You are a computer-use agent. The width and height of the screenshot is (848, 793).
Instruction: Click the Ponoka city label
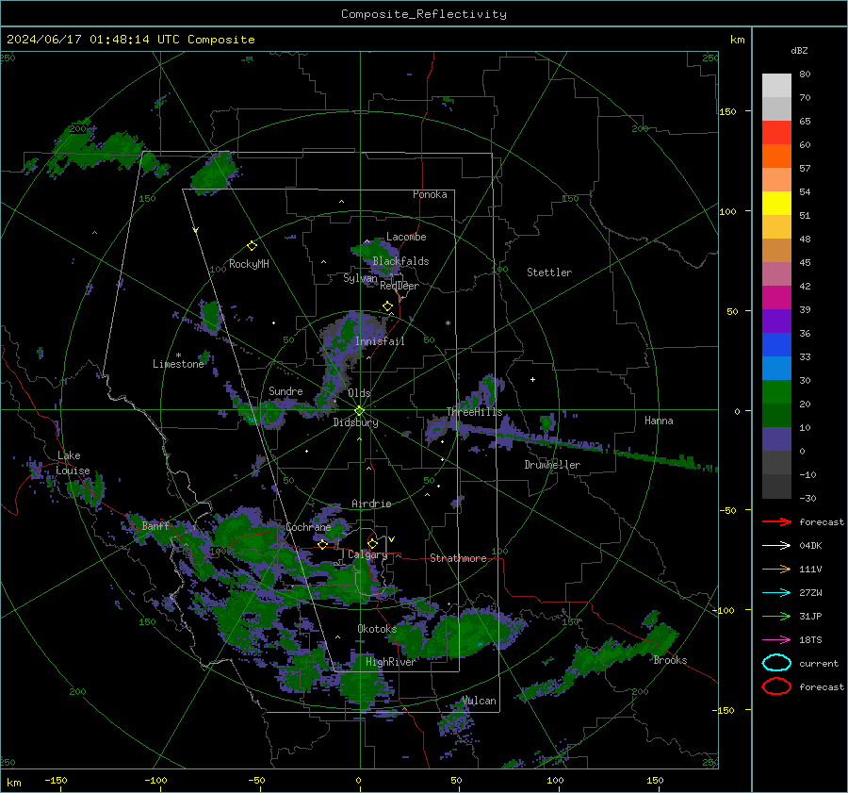tap(430, 194)
